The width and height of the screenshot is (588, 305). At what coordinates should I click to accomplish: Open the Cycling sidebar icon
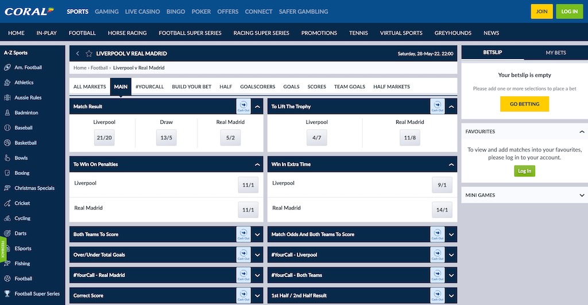click(7, 218)
